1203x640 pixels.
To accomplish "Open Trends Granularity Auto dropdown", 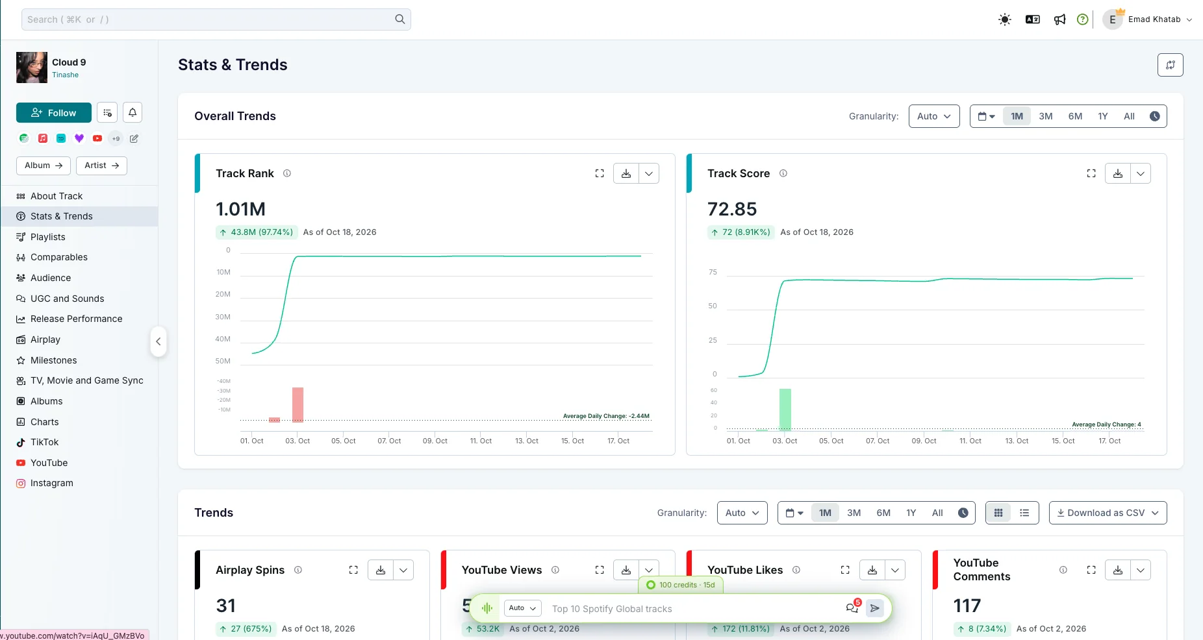I will click(742, 513).
